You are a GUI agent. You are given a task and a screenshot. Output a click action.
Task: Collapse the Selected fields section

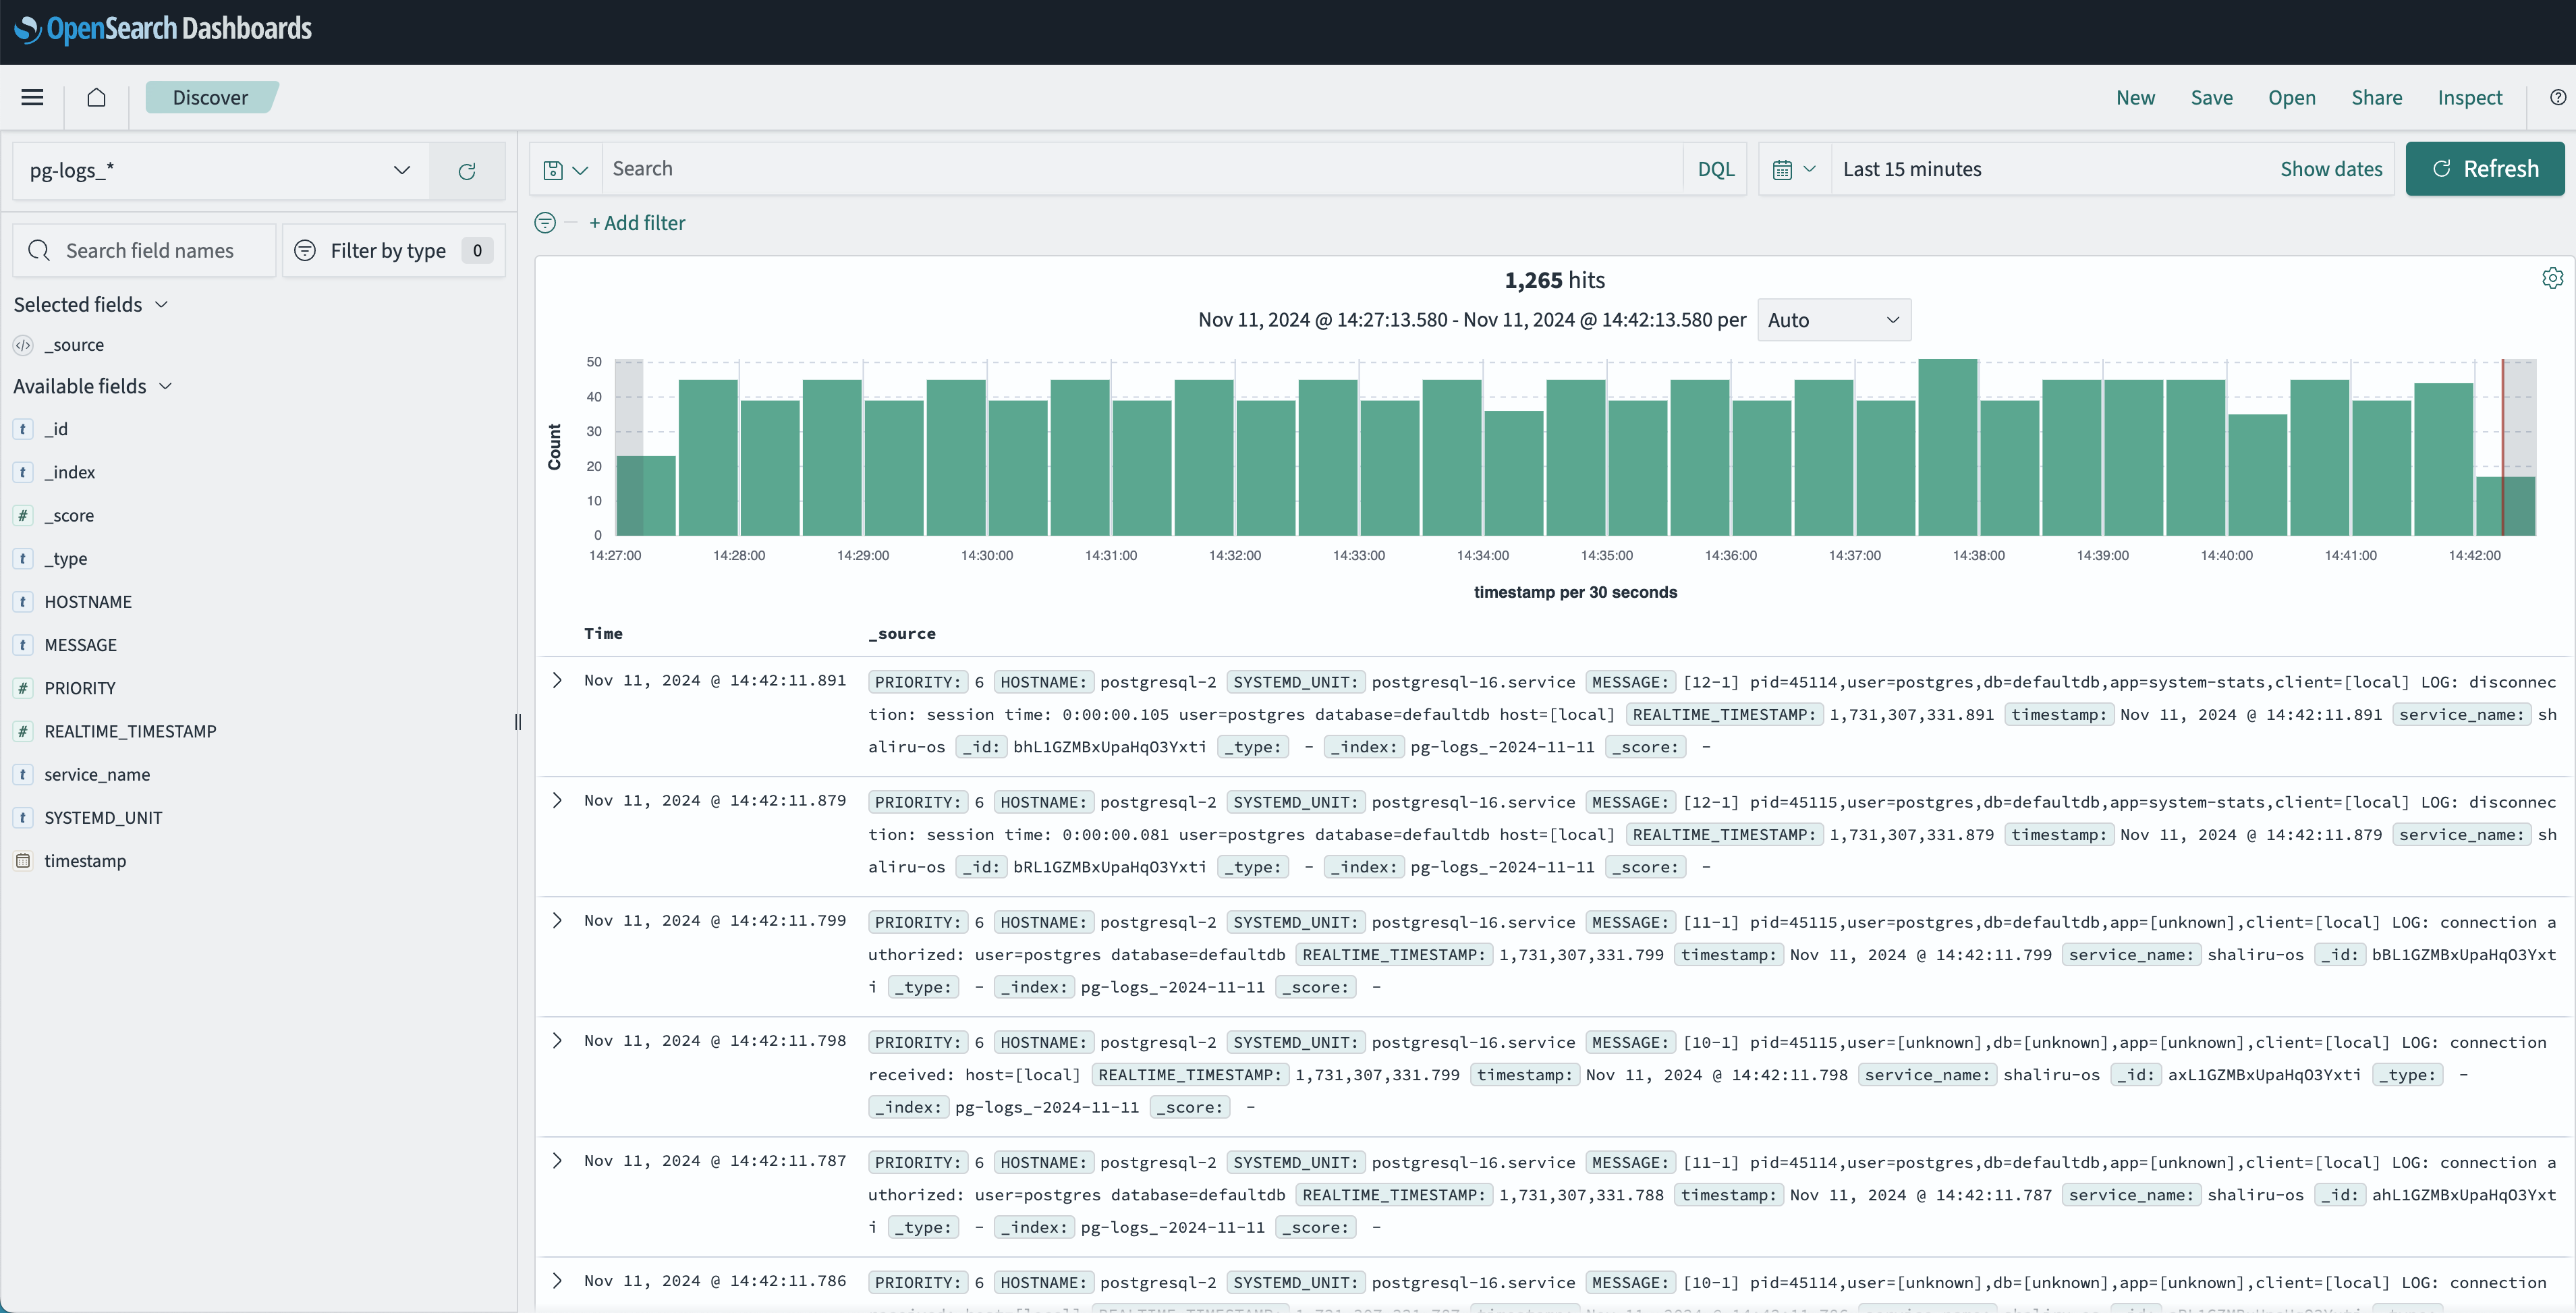pos(90,305)
